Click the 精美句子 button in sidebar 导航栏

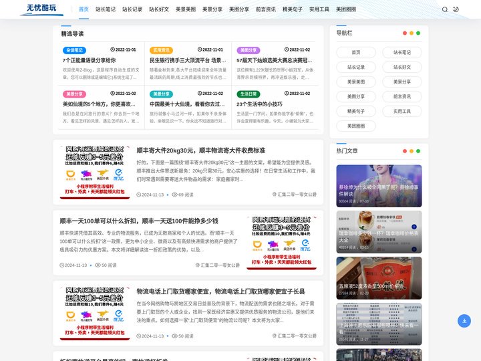(356, 112)
